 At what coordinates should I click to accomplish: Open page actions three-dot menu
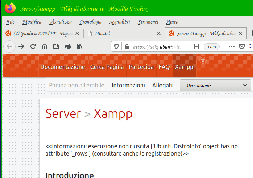pos(231,47)
